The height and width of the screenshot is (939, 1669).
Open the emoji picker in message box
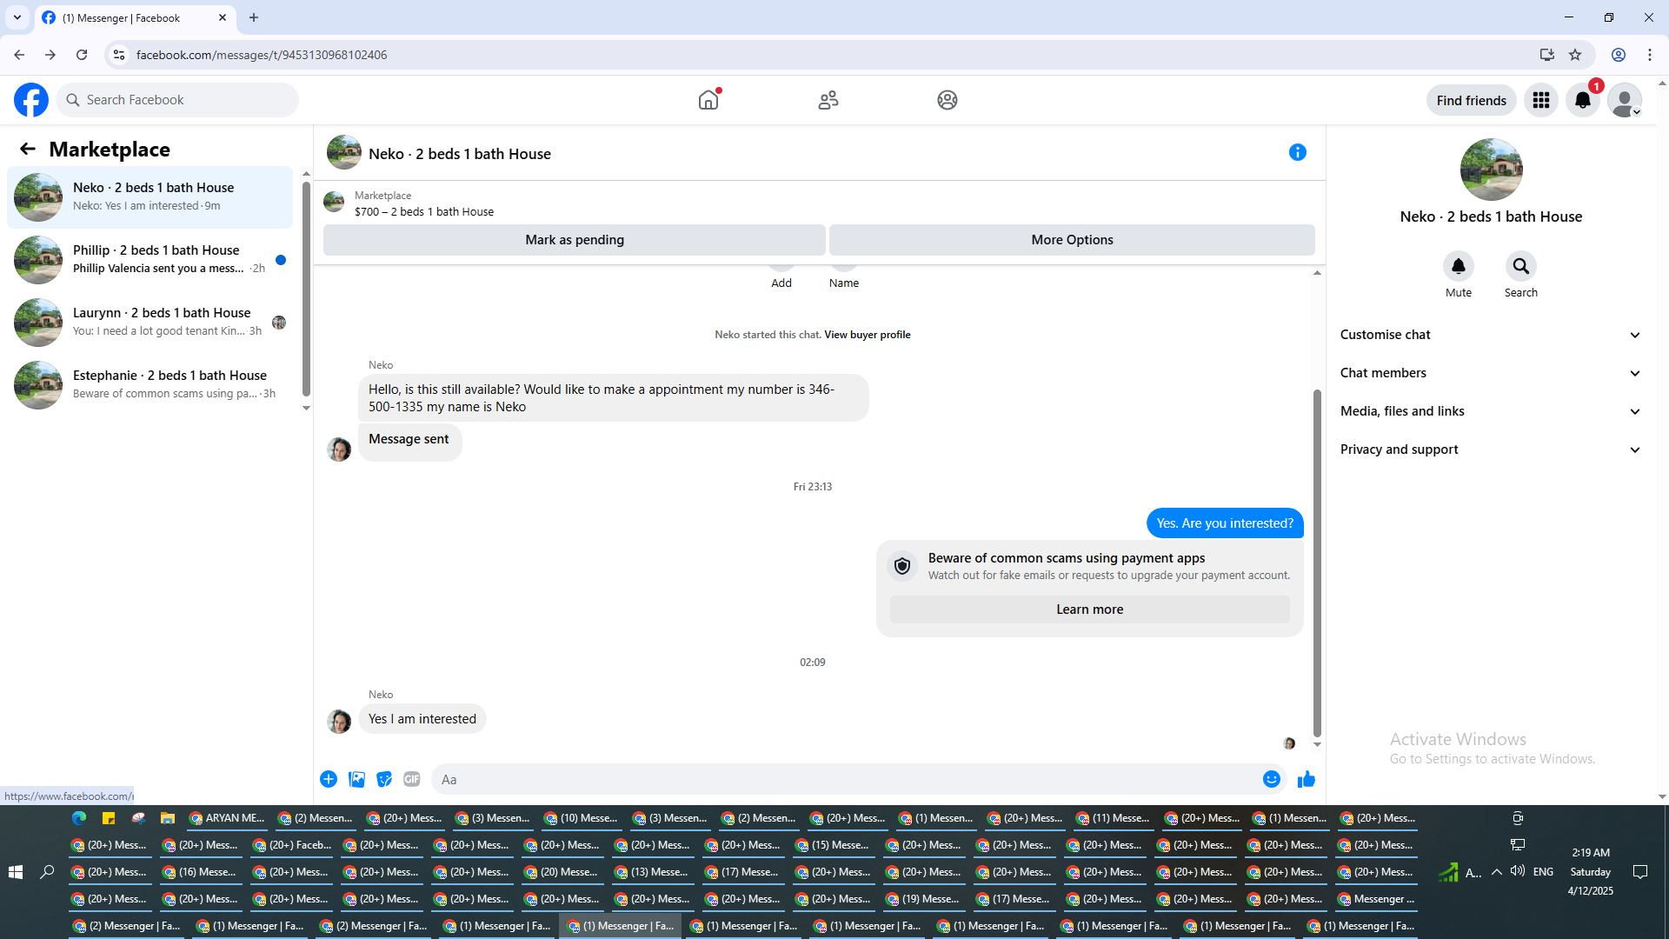(1272, 779)
